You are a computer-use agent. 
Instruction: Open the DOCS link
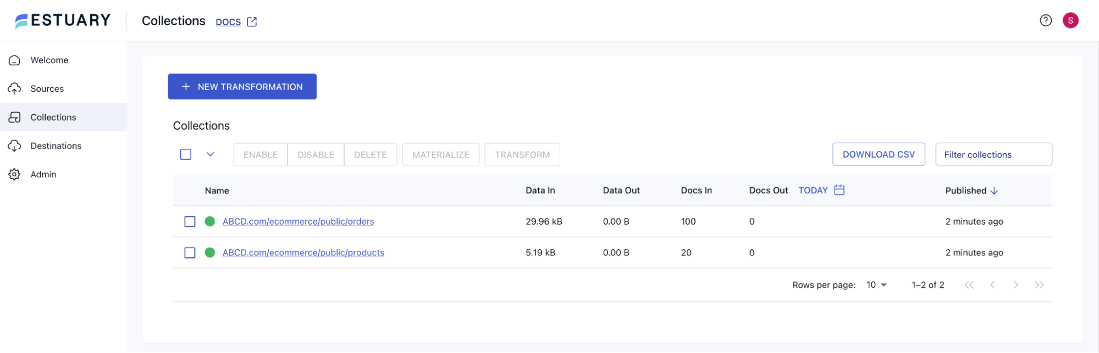[228, 22]
